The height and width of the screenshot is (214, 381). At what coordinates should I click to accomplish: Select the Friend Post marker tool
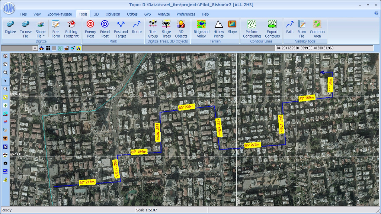105,29
